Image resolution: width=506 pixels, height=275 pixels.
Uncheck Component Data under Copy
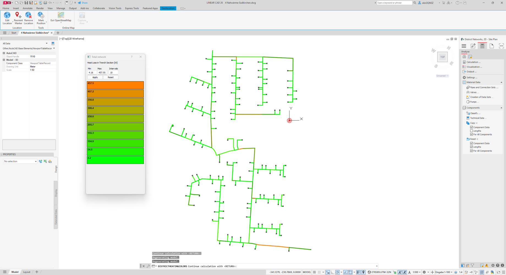click(x=471, y=127)
